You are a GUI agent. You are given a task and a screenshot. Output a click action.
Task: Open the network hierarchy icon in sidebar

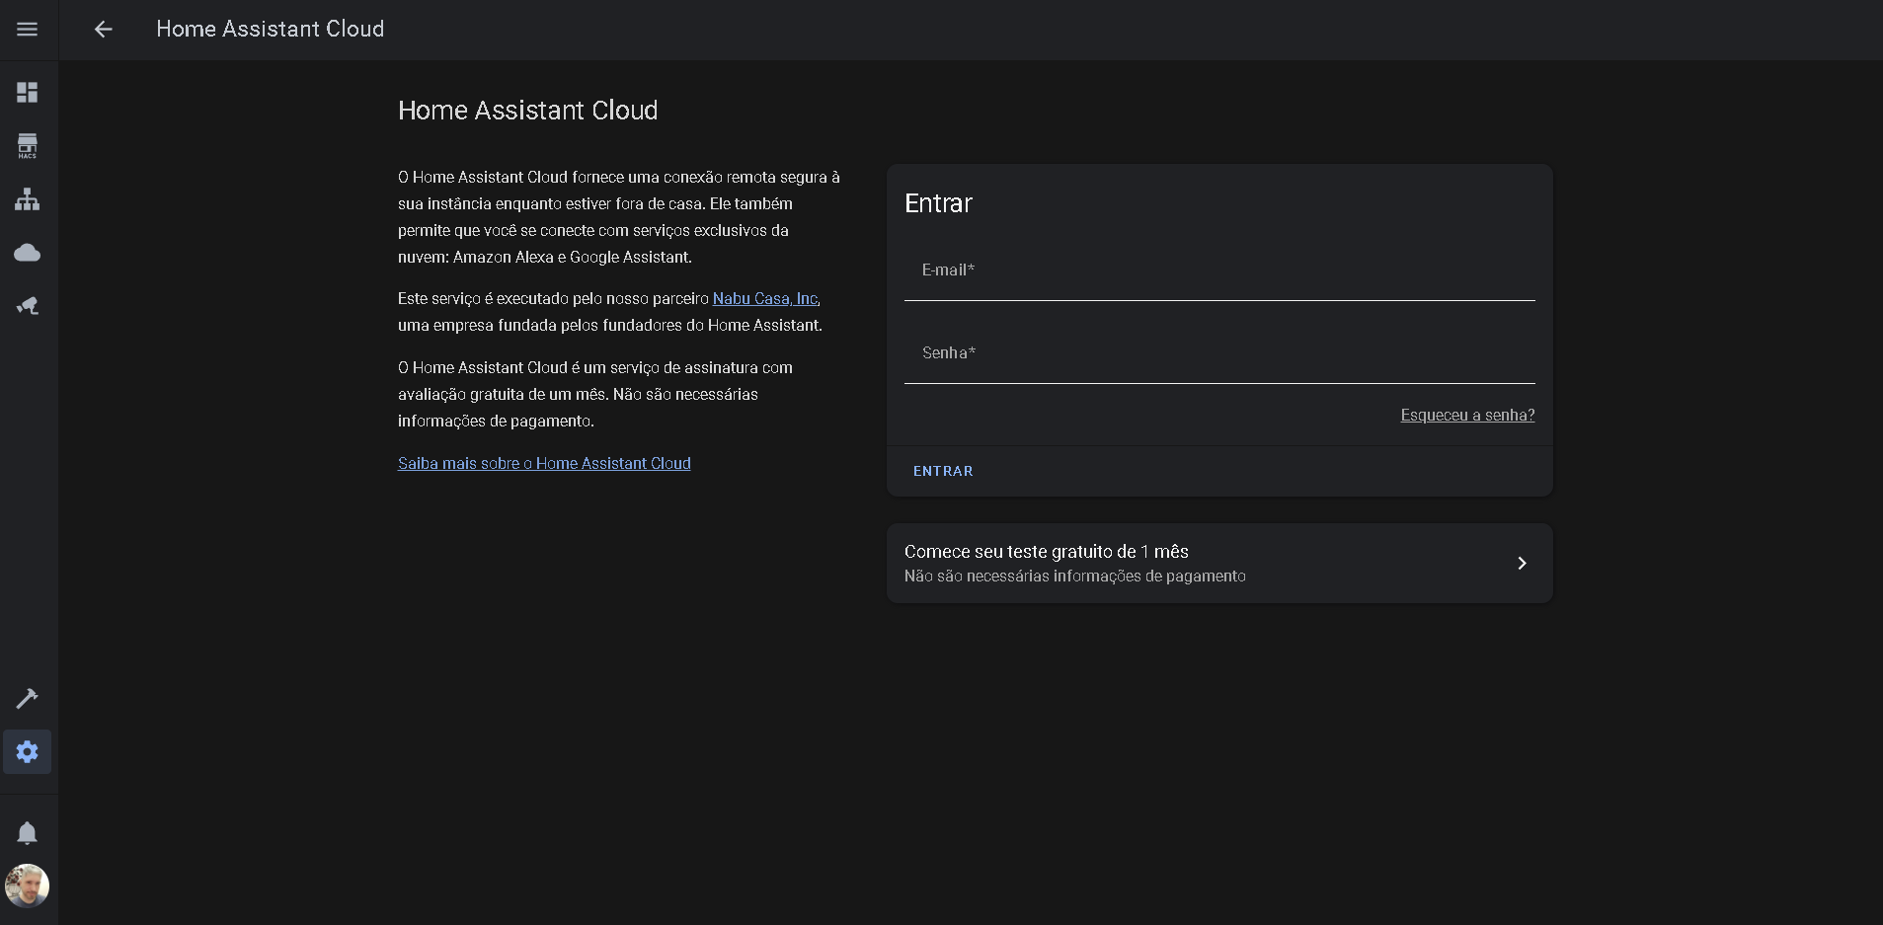click(28, 199)
